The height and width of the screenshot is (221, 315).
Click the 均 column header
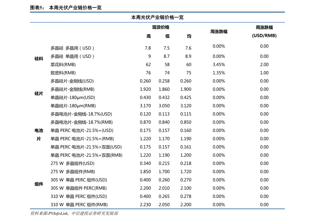[189, 36]
